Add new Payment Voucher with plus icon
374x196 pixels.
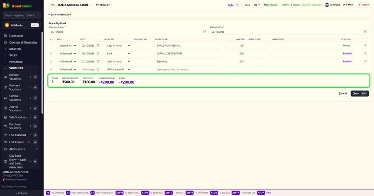click(x=35, y=87)
